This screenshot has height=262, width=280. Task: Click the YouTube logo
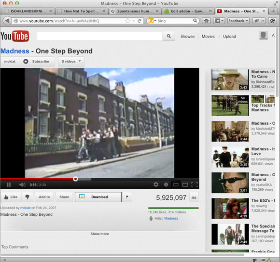pos(14,36)
